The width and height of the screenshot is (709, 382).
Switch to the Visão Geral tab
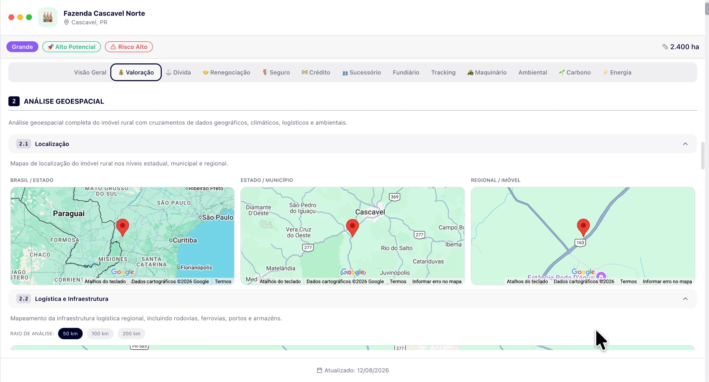[x=90, y=72]
